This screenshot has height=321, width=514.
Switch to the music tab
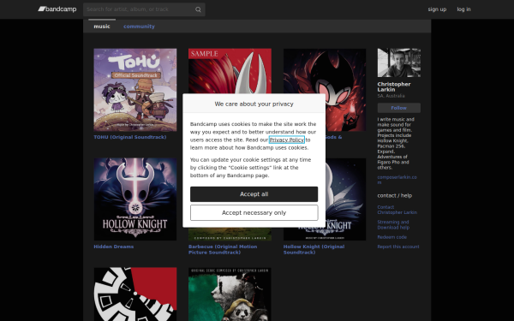[x=102, y=27]
